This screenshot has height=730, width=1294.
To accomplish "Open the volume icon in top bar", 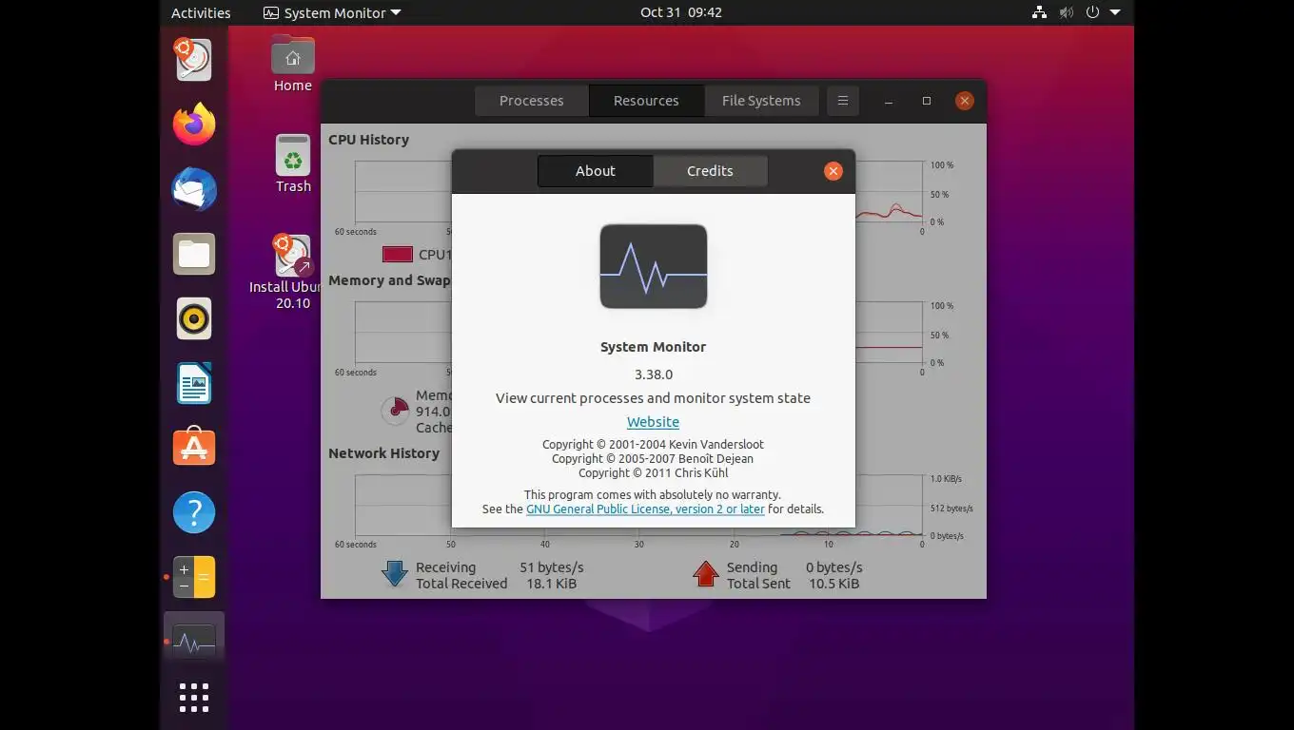I will (x=1066, y=12).
